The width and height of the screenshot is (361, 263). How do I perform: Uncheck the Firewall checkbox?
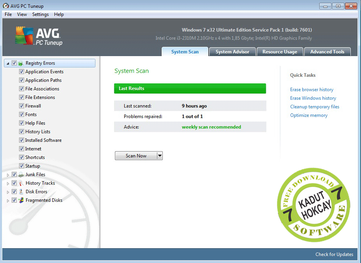coord(21,106)
